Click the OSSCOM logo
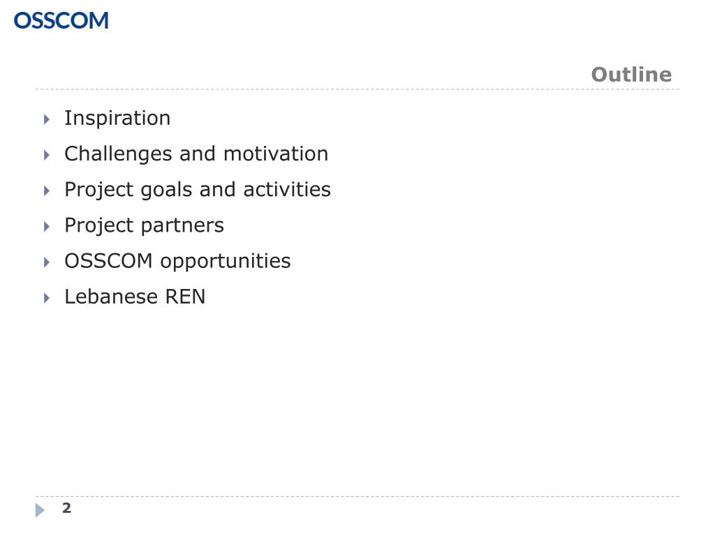This screenshot has width=715, height=536. (x=61, y=21)
